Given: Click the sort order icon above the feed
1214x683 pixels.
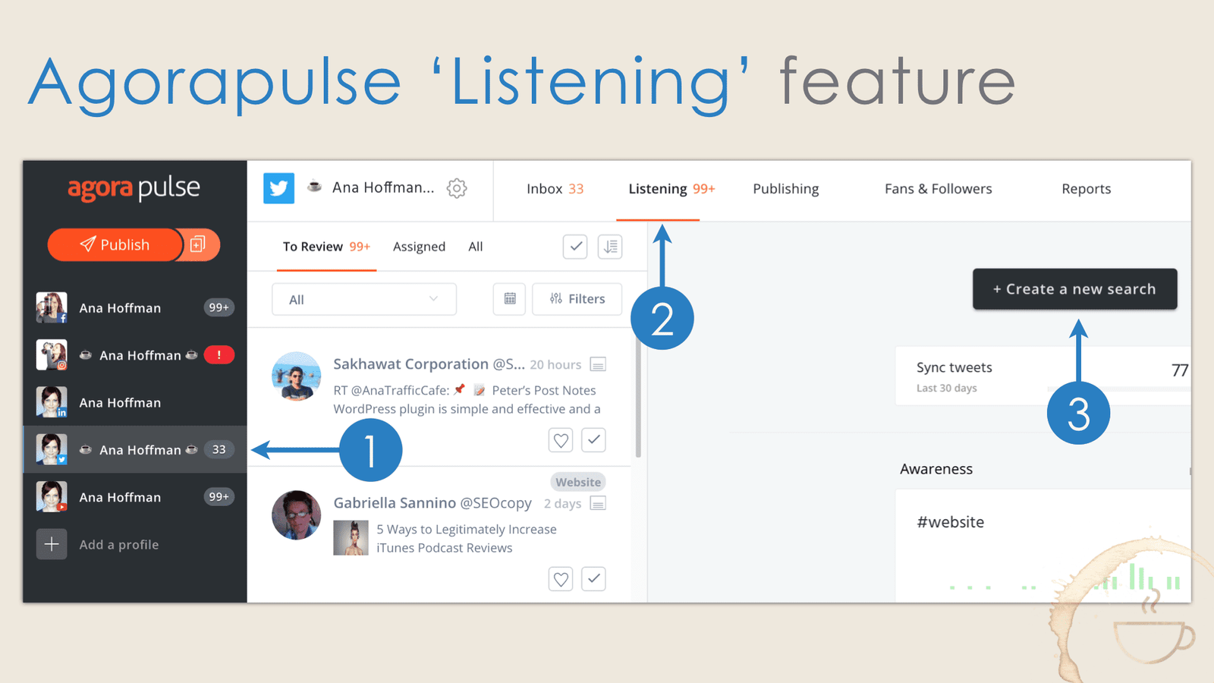Looking at the screenshot, I should pos(610,247).
